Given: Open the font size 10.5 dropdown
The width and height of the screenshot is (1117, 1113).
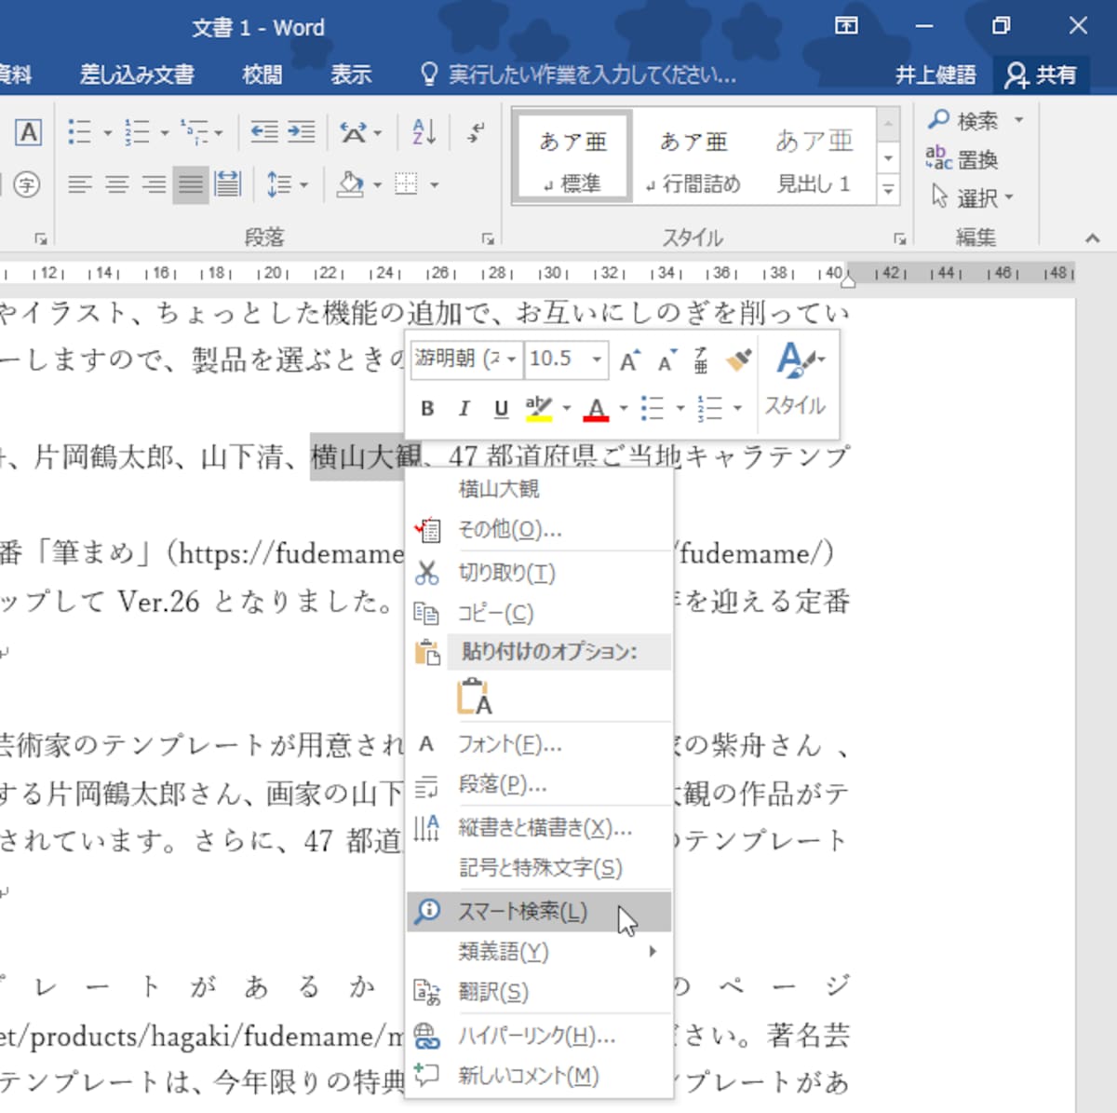Looking at the screenshot, I should tap(597, 360).
